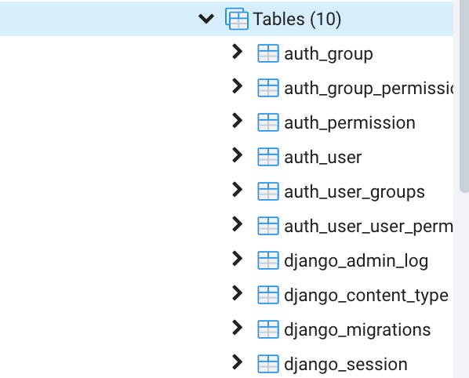Click the django_content_type table icon
The height and width of the screenshot is (378, 469).
pos(268,295)
